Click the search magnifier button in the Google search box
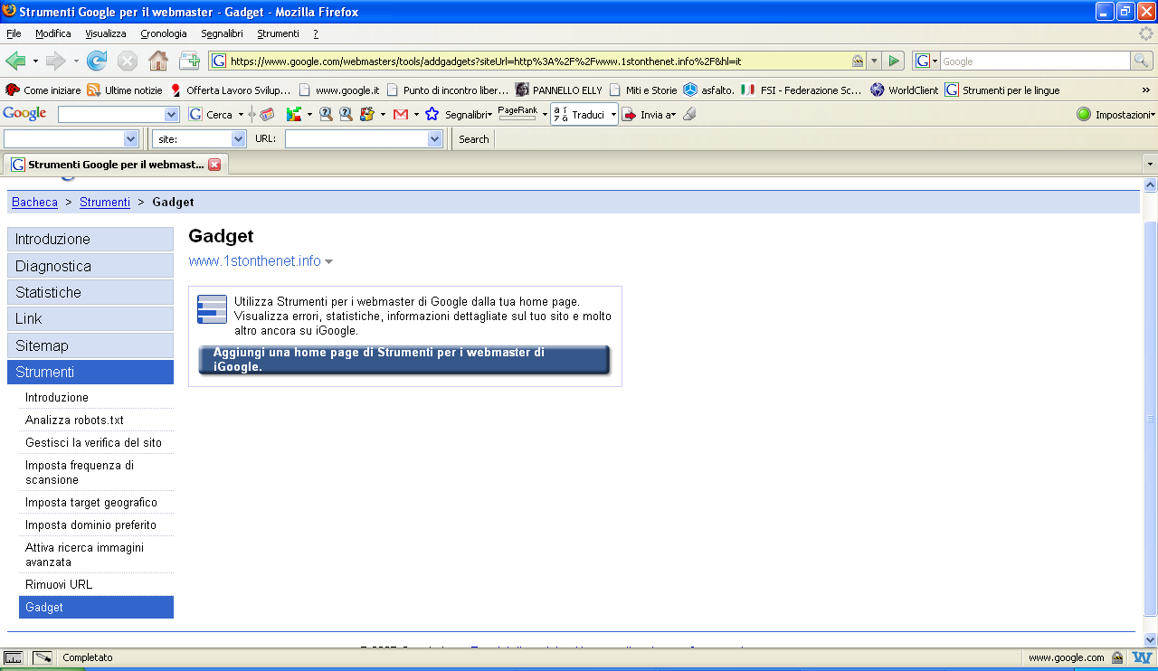The width and height of the screenshot is (1158, 671). click(x=1142, y=61)
